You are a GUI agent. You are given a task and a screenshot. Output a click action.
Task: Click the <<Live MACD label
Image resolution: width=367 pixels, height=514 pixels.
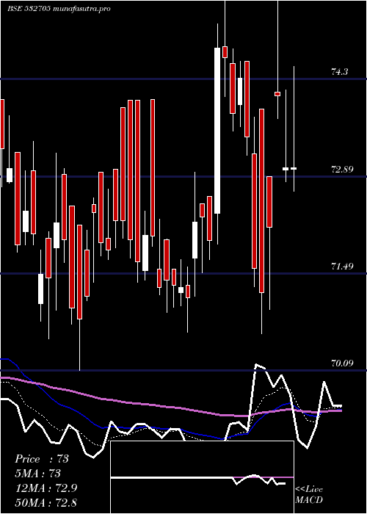pyautogui.click(x=309, y=494)
